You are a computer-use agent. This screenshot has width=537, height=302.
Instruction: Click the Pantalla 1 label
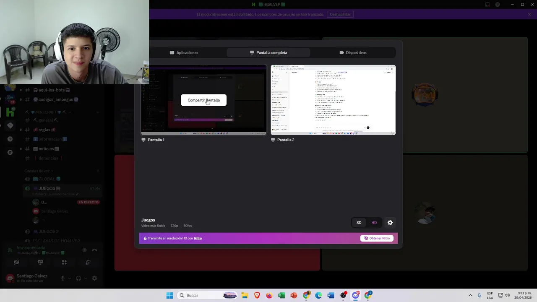click(x=156, y=140)
